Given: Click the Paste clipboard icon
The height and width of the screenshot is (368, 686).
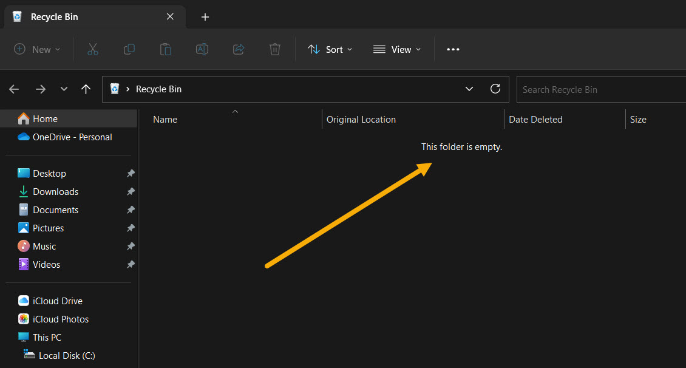Looking at the screenshot, I should [166, 49].
